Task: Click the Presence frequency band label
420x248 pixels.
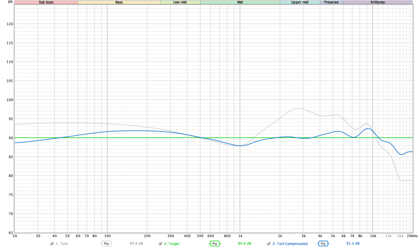Action: (x=331, y=2)
